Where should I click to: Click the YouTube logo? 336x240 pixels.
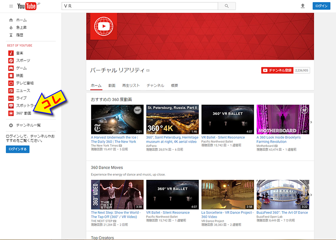point(27,6)
